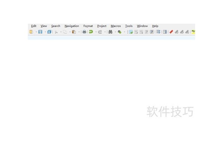Expand the dropdown arrow next to Find binoculars
This screenshot has width=223, height=148.
pos(115,32)
